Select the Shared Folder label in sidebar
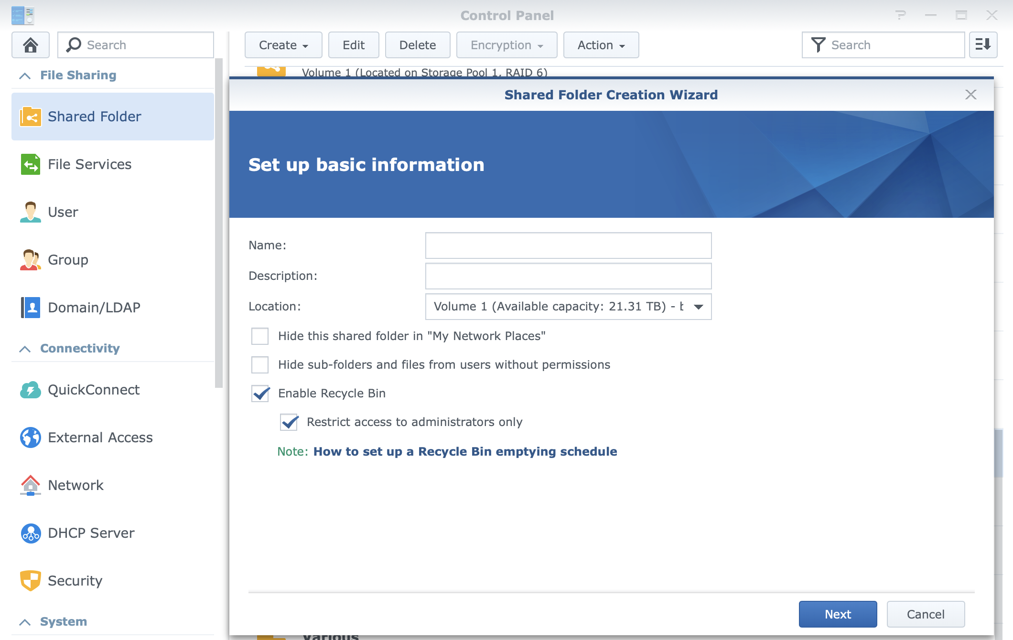Image resolution: width=1013 pixels, height=640 pixels. point(95,117)
